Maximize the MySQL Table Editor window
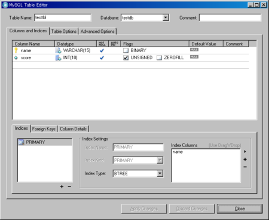The image size is (269, 220). [257, 5]
